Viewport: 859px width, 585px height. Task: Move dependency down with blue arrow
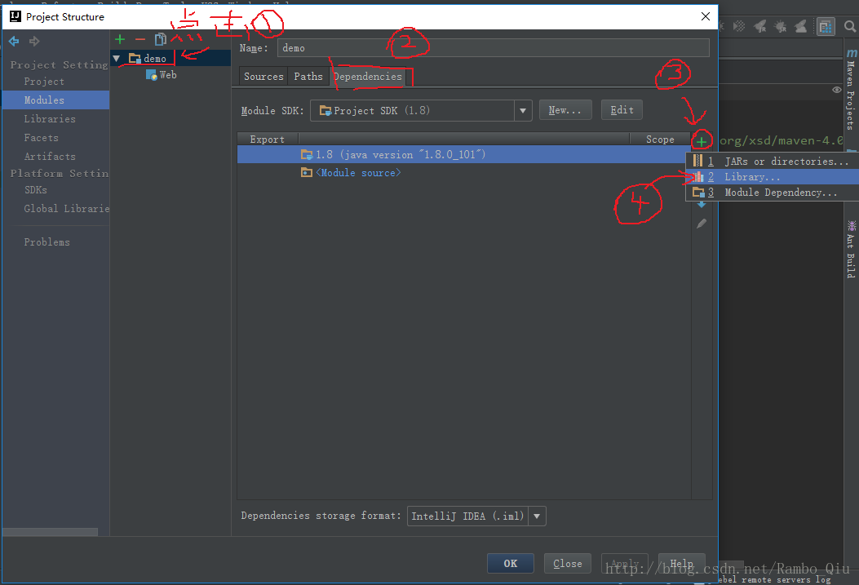[x=702, y=204]
